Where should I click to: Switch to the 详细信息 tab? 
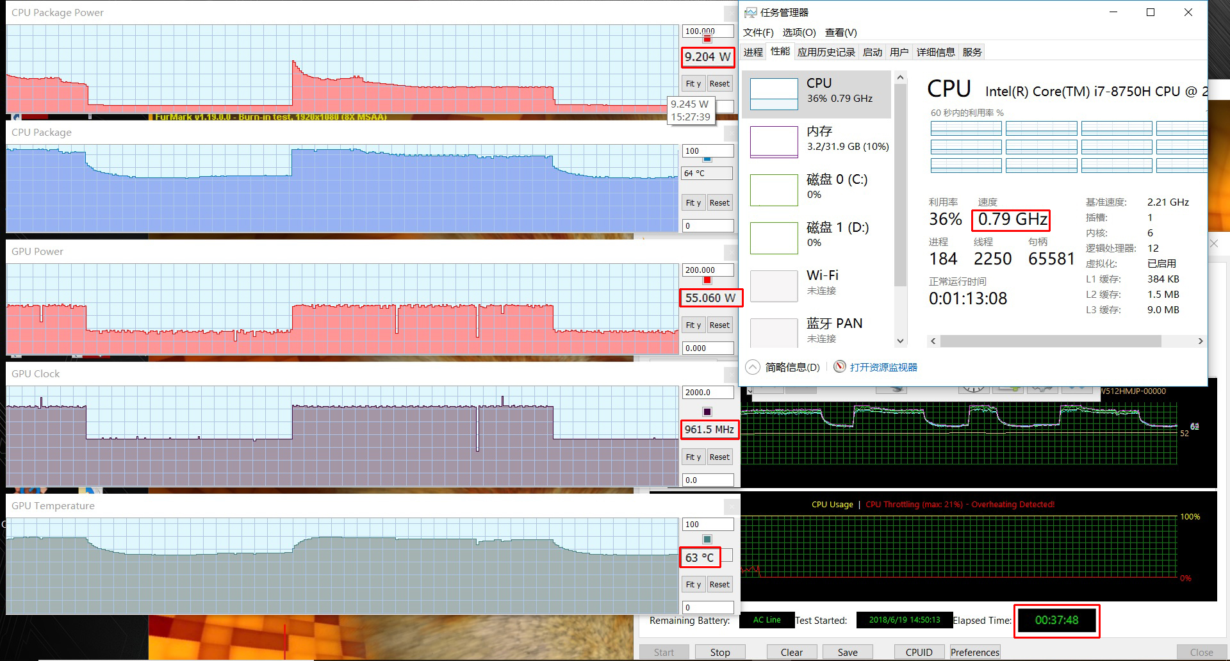(x=935, y=53)
